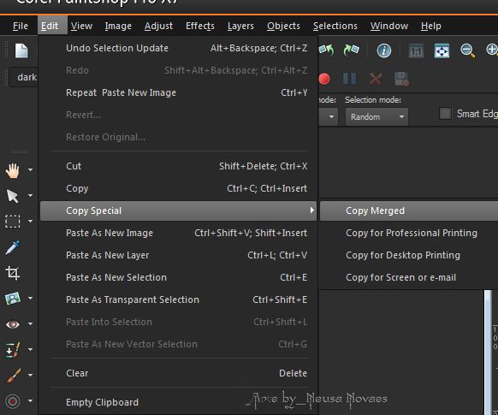Image resolution: width=498 pixels, height=415 pixels.
Task: Choose Paste As Transparent Selection
Action: coord(179,299)
